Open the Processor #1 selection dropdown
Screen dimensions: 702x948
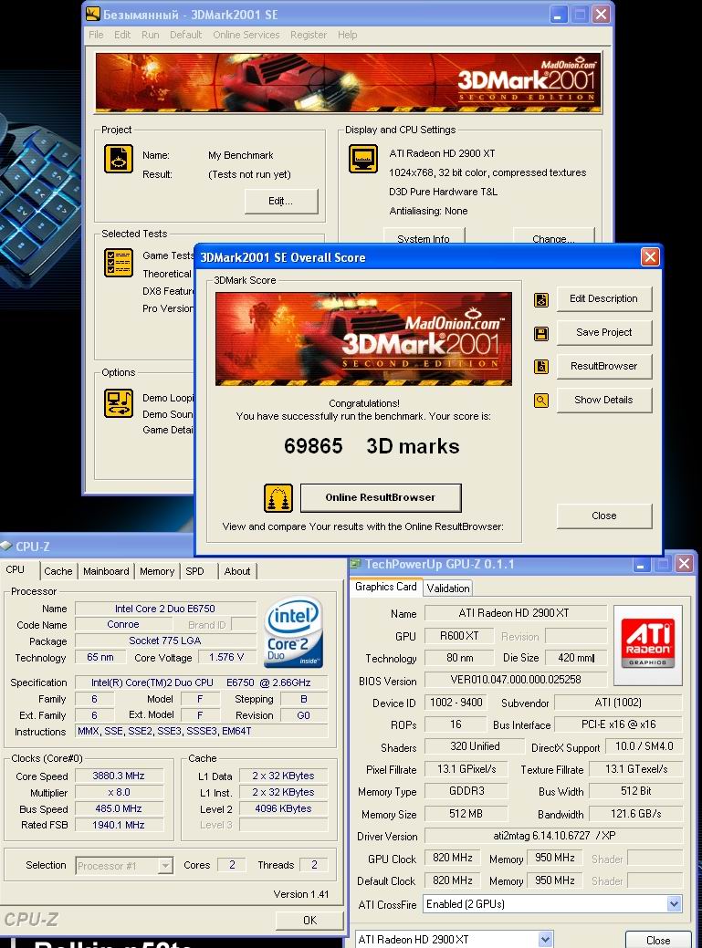165,866
